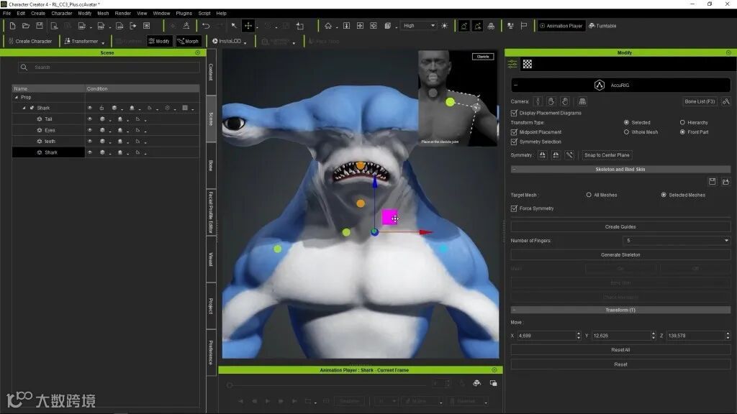Viewport: 737px width, 414px height.
Task: Save project with floppy disk icon
Action: pyautogui.click(x=40, y=26)
